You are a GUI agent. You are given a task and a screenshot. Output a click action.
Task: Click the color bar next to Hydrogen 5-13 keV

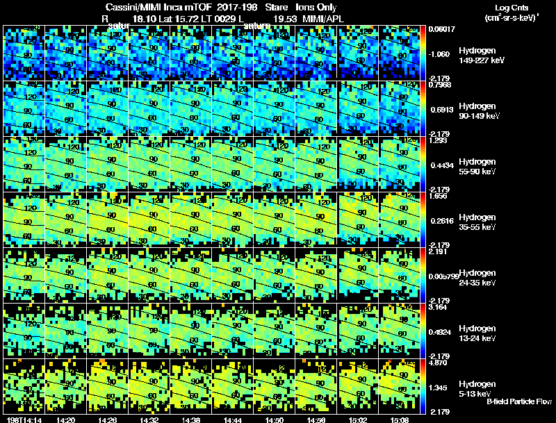(423, 386)
